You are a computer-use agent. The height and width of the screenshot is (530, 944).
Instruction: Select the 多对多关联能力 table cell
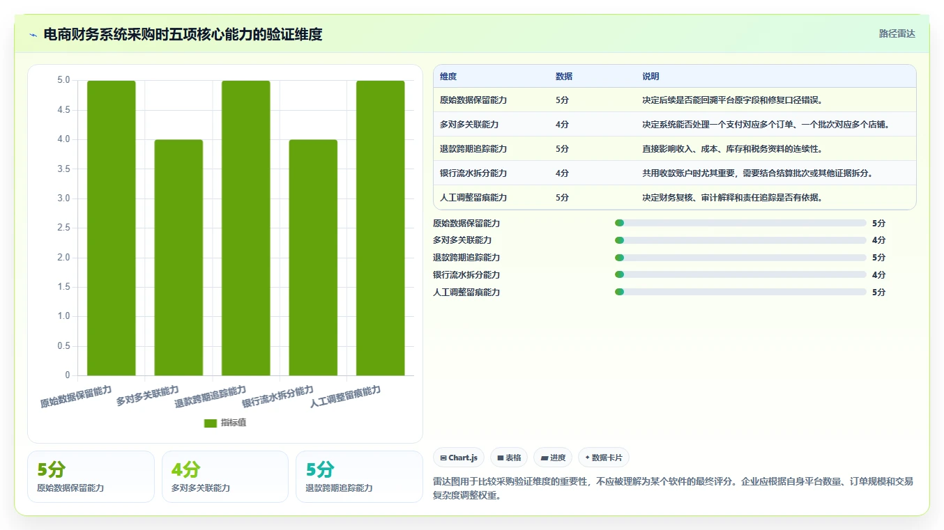[469, 125]
